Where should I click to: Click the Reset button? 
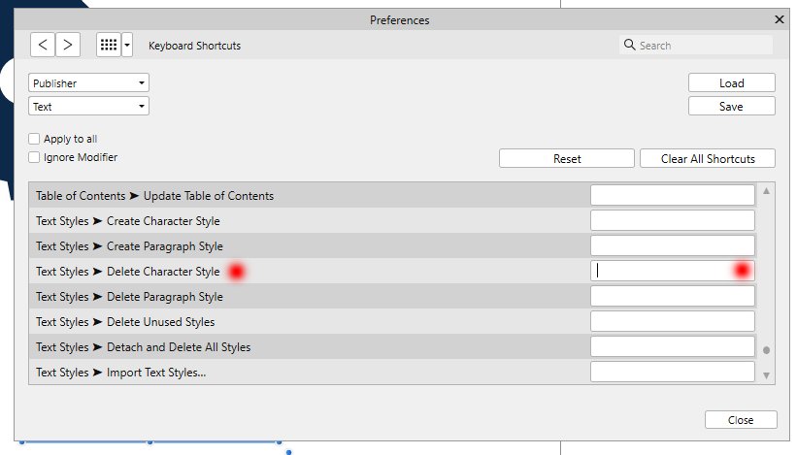coord(567,158)
